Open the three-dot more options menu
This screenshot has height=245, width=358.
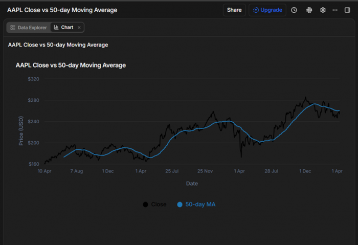335,10
